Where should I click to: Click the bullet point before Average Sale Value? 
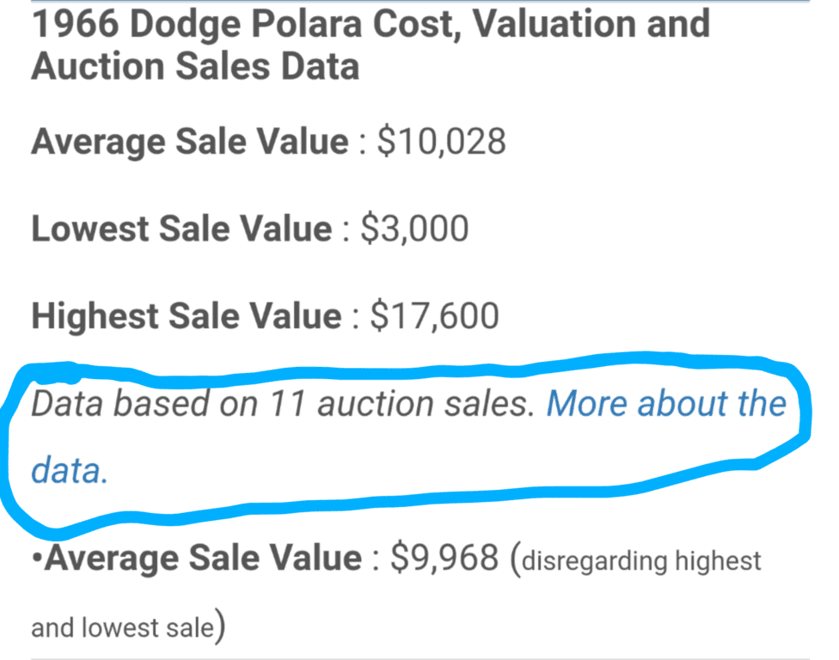37,559
